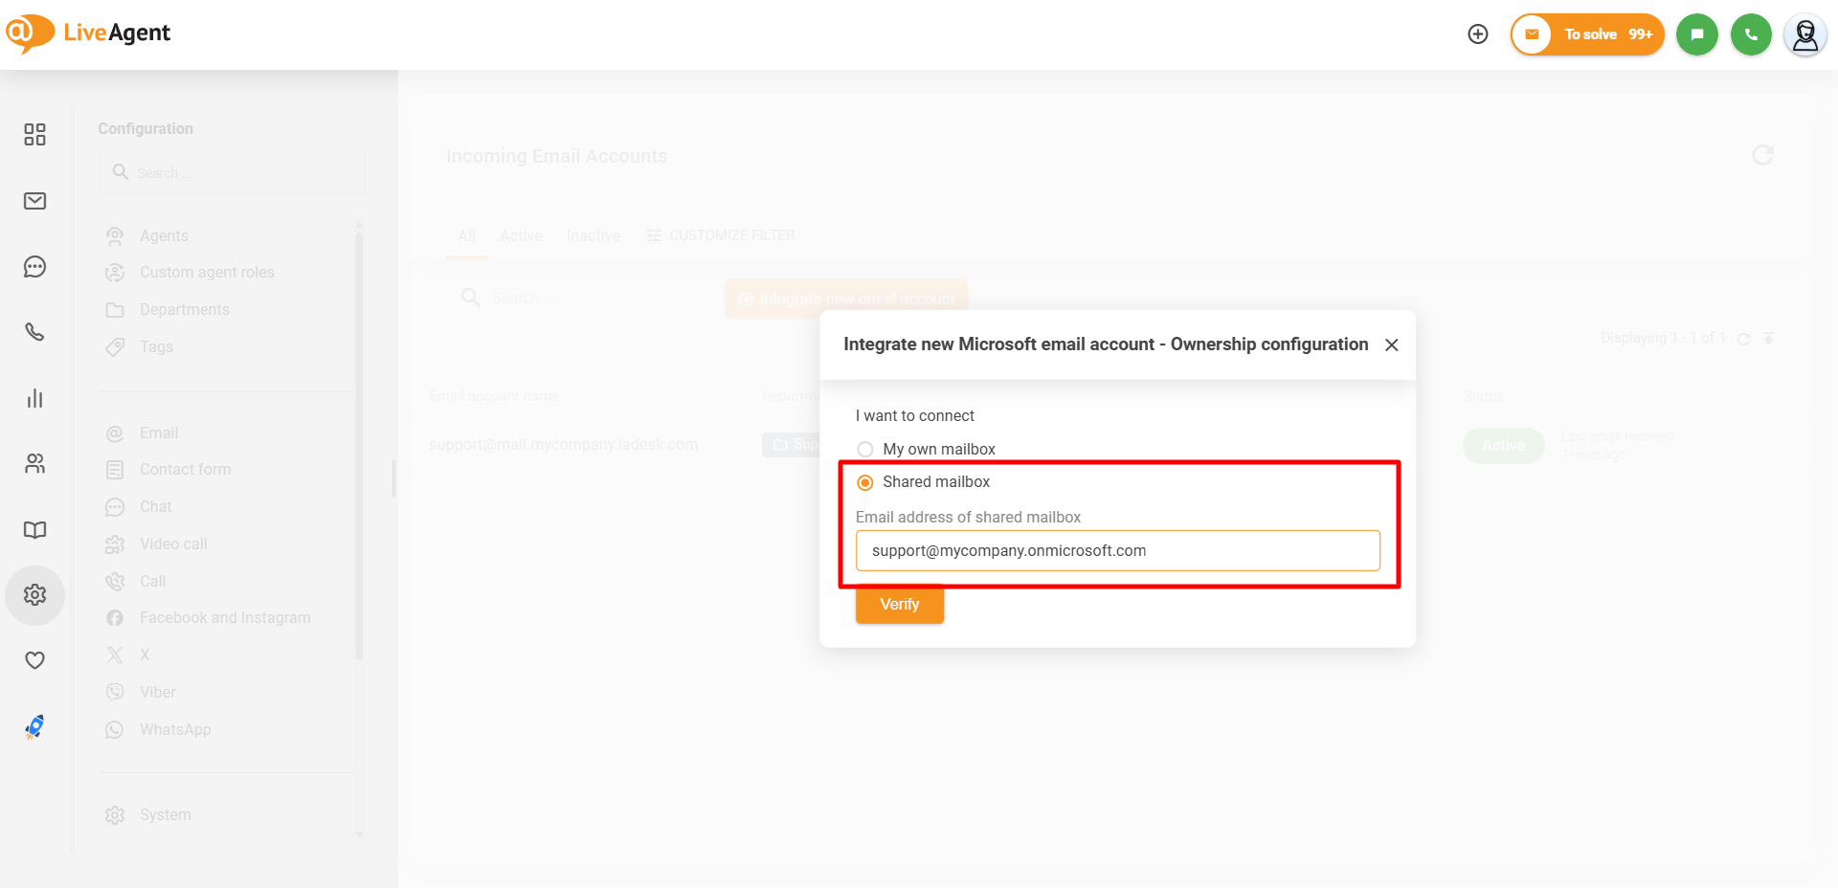The width and height of the screenshot is (1838, 888).
Task: Open Reports bar chart icon
Action: (34, 398)
